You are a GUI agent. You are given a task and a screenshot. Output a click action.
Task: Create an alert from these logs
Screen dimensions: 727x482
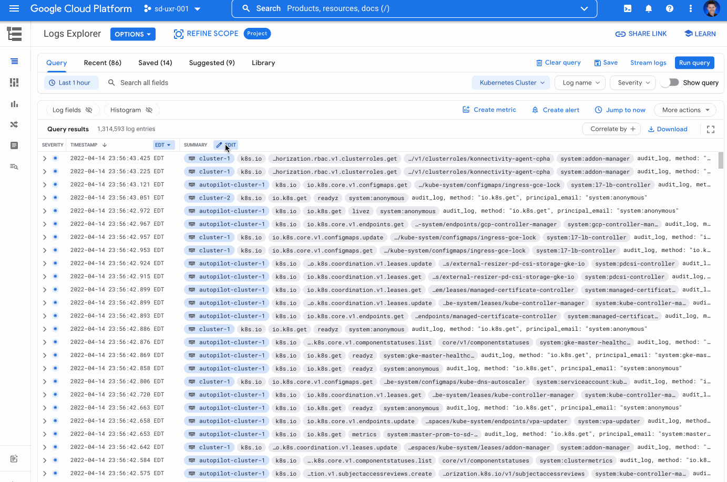556,110
